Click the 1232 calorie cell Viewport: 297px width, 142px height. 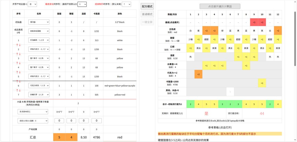tap(97, 31)
